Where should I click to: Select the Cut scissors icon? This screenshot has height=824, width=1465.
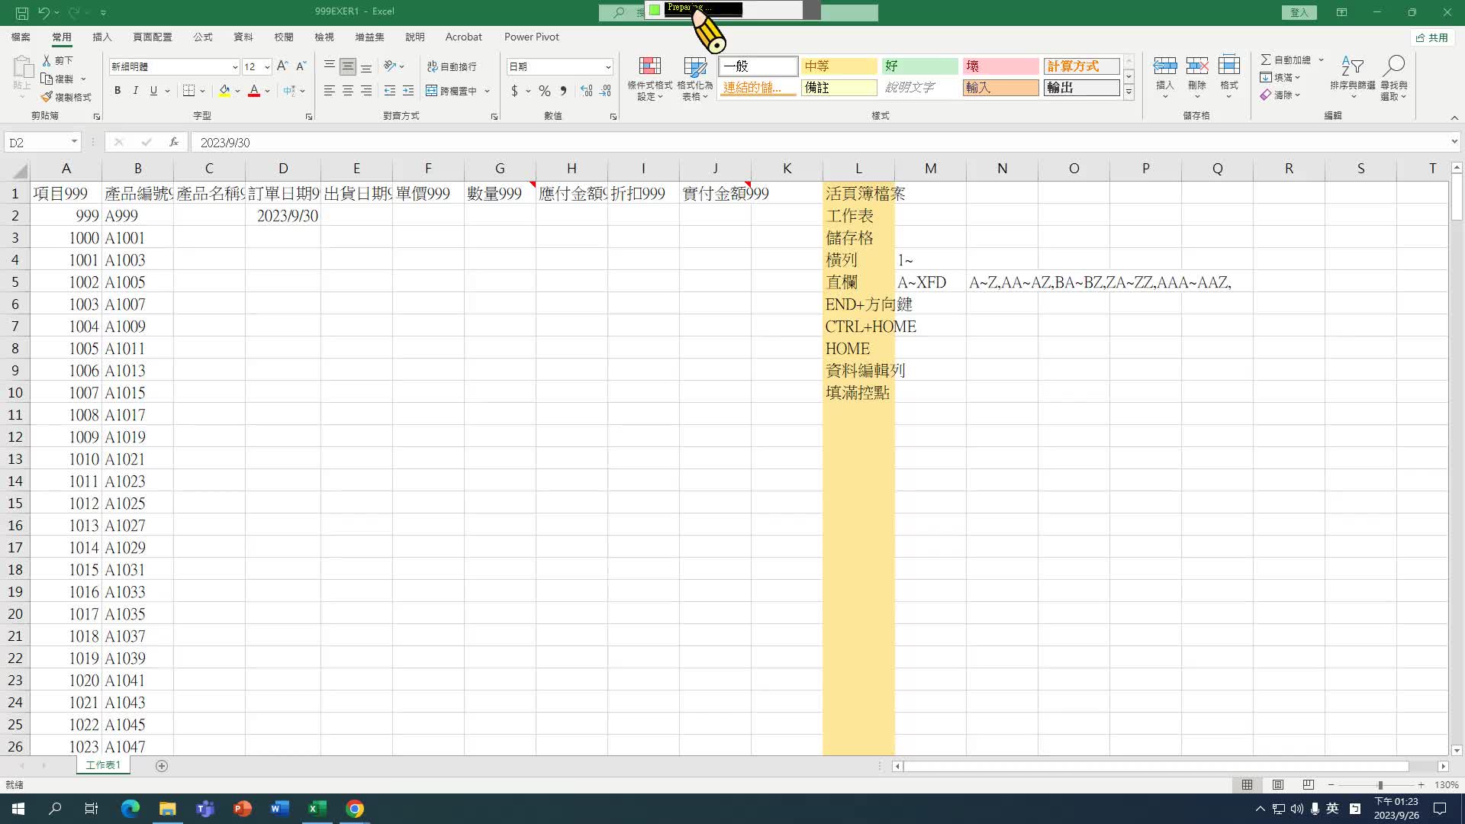click(x=47, y=60)
